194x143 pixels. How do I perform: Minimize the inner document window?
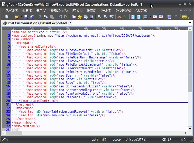[181, 10]
